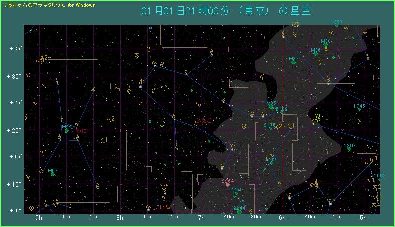Click the 2244 green cluster marker
Screen dimensions: 395x227
pyautogui.click(x=239, y=212)
